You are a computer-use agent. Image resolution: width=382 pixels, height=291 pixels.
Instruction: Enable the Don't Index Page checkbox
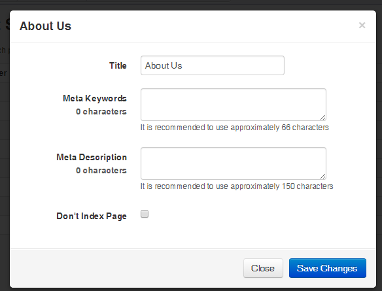tap(145, 214)
